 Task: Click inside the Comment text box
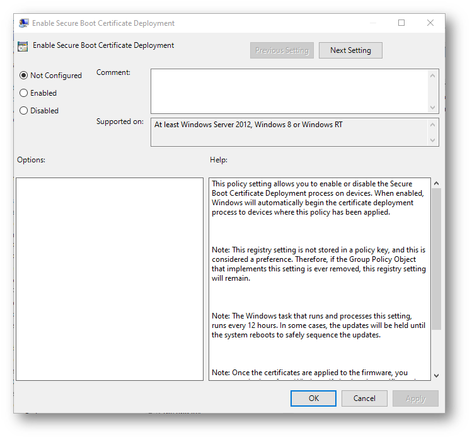[x=289, y=91]
